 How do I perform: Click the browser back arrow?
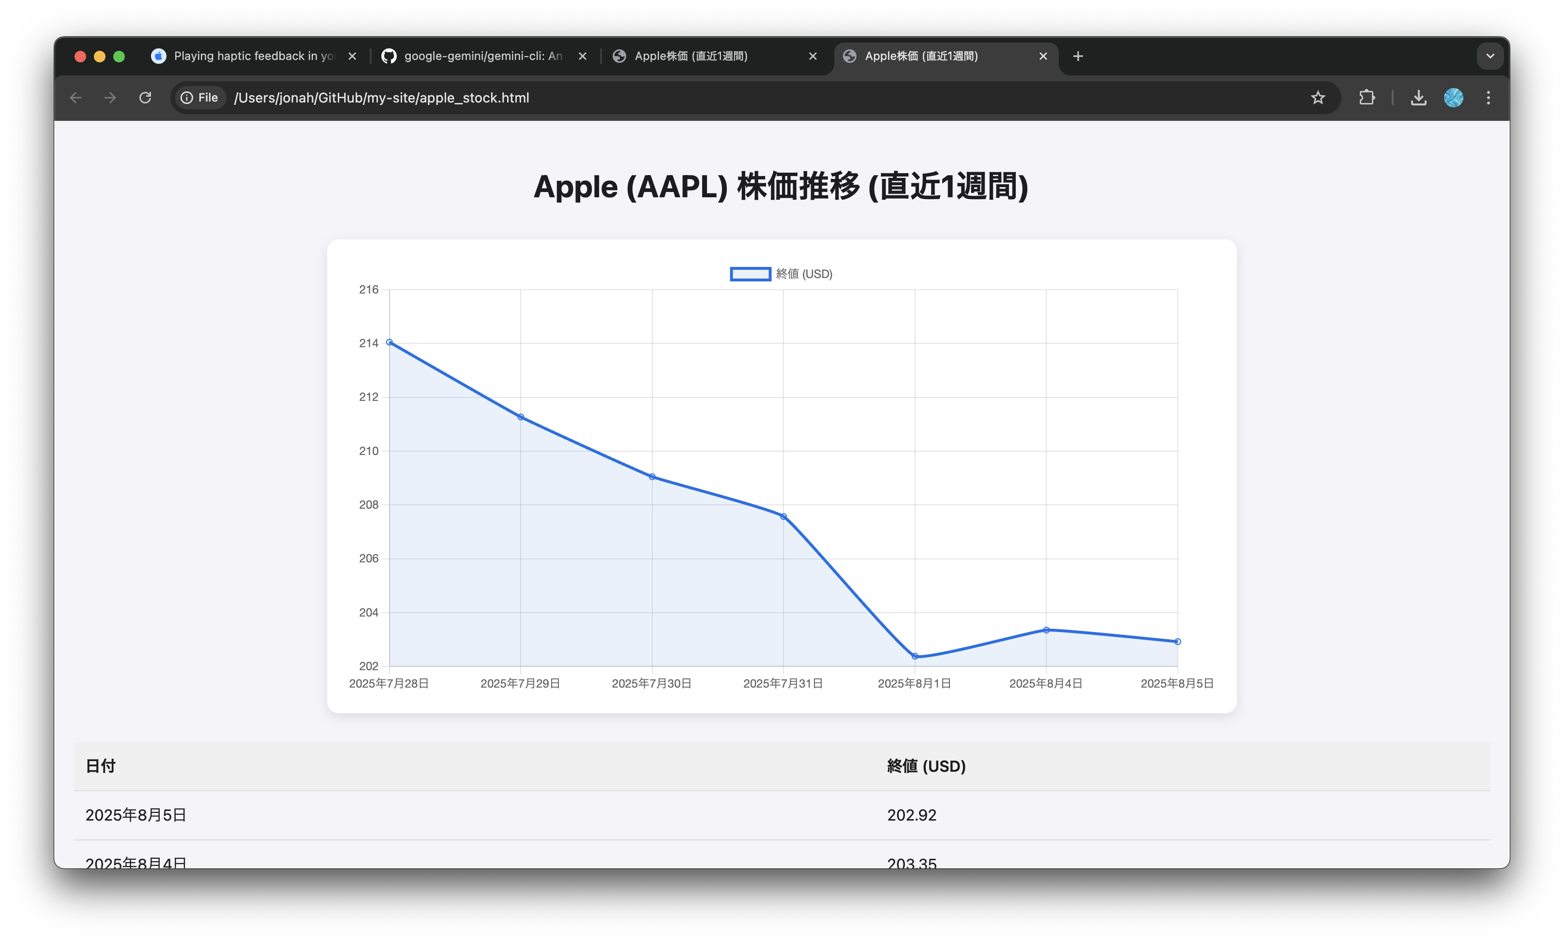(x=75, y=98)
